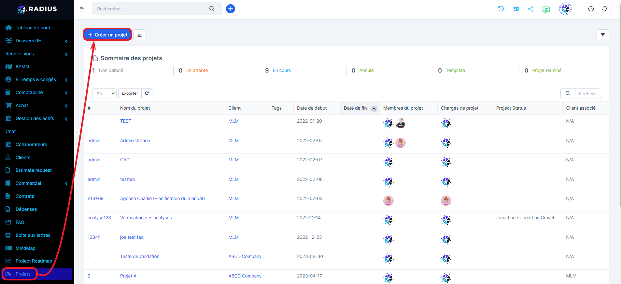The width and height of the screenshot is (621, 284).
Task: Sort by Nom du projet column header
Action: pos(135,108)
